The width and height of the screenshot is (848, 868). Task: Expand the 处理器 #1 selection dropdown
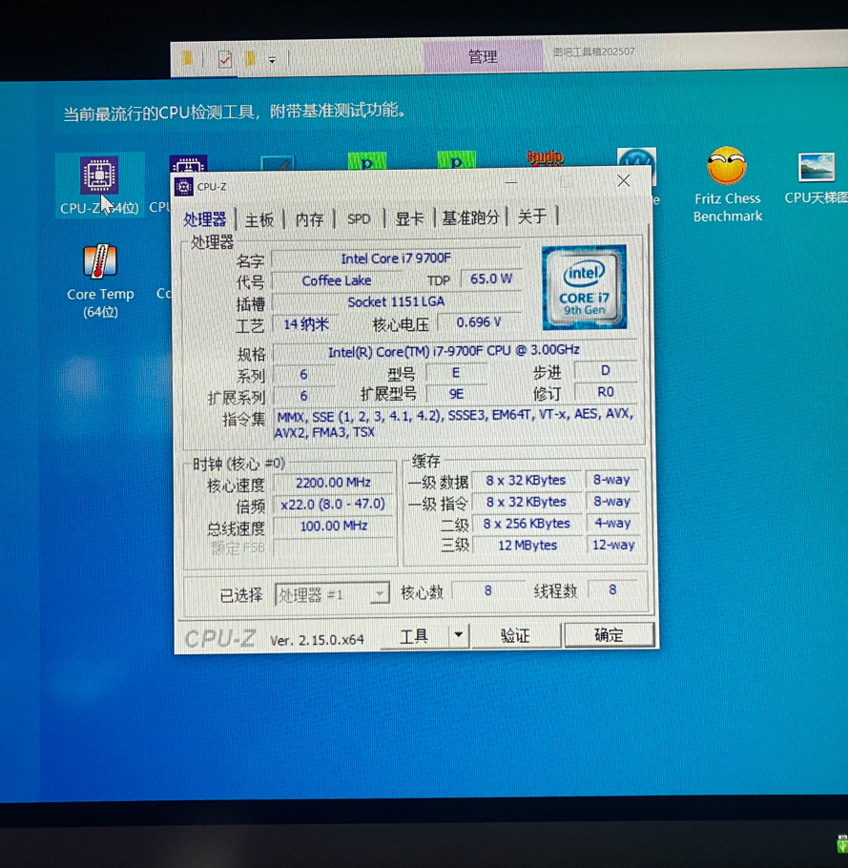click(x=379, y=594)
